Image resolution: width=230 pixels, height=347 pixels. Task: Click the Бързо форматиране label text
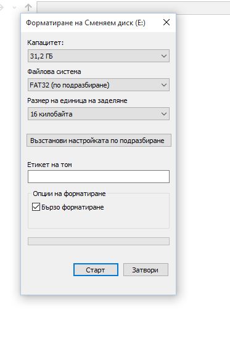tap(73, 207)
